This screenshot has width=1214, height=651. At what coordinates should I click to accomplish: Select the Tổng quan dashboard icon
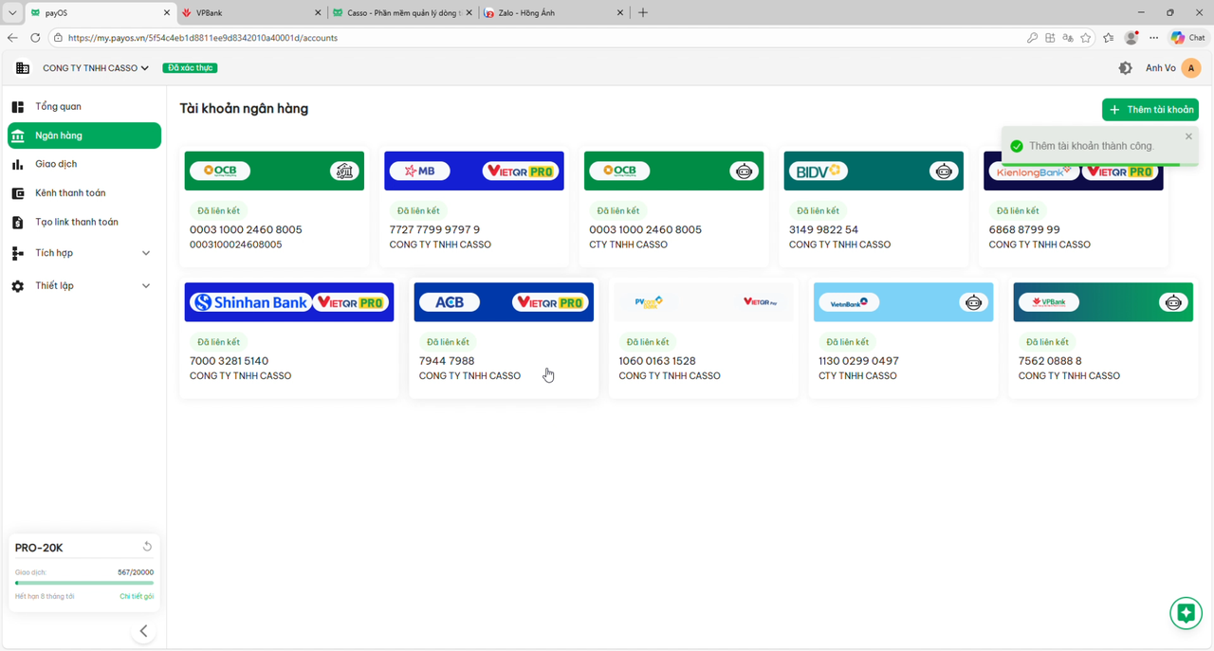pyautogui.click(x=17, y=106)
